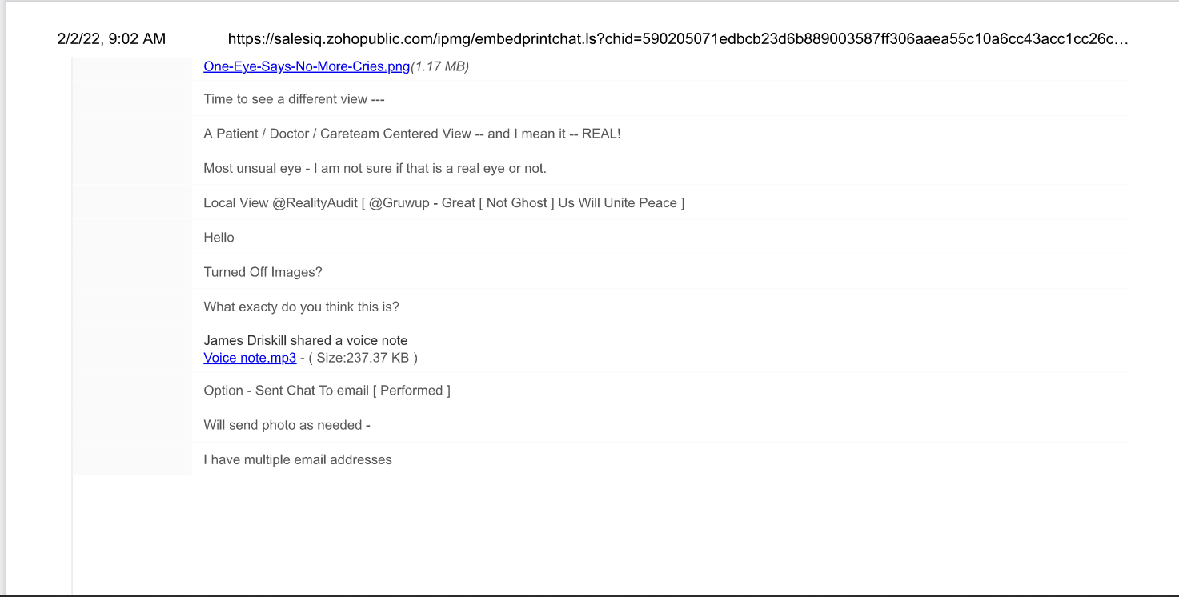Click 'Option - Sent Chat To email [ Performed ]' message

point(327,391)
